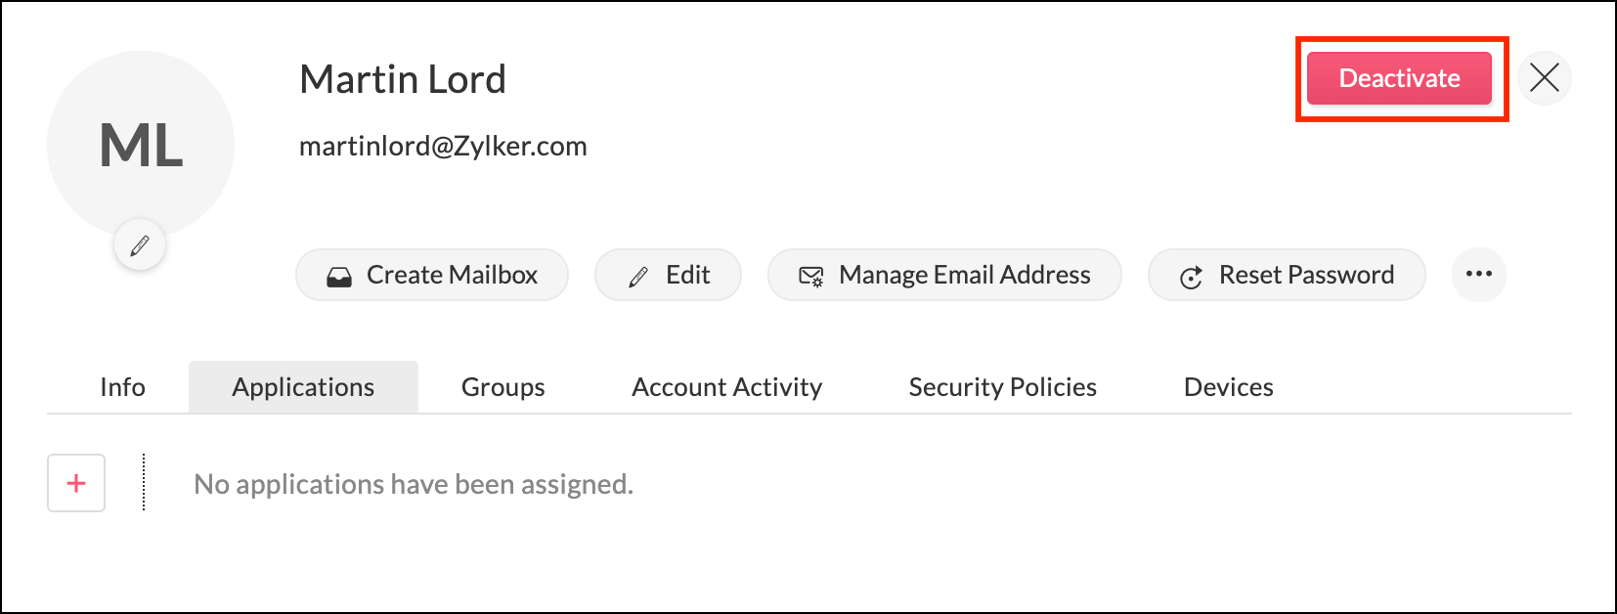Image resolution: width=1617 pixels, height=614 pixels.
Task: Open the three-dots more options menu
Action: coord(1478,275)
